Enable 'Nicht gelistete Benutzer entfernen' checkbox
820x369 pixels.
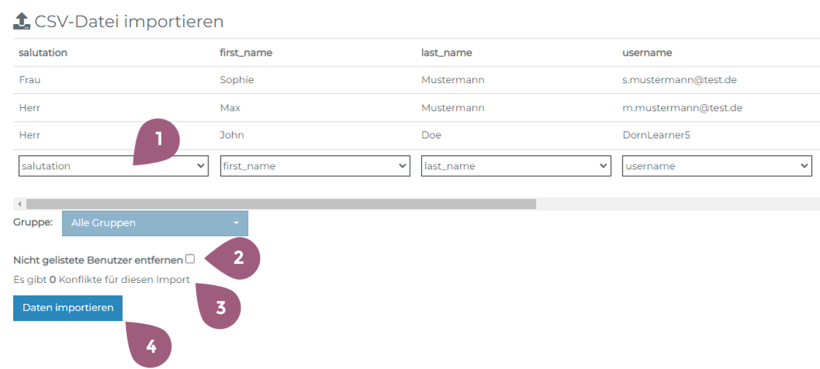(x=190, y=259)
